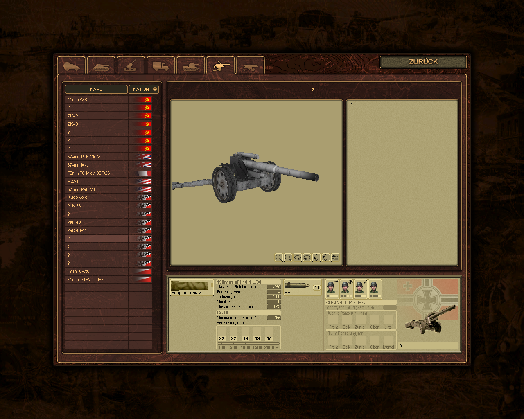Viewport: 524px width, 419px height.
Task: Click the ZURÜCK button
Action: 423,62
